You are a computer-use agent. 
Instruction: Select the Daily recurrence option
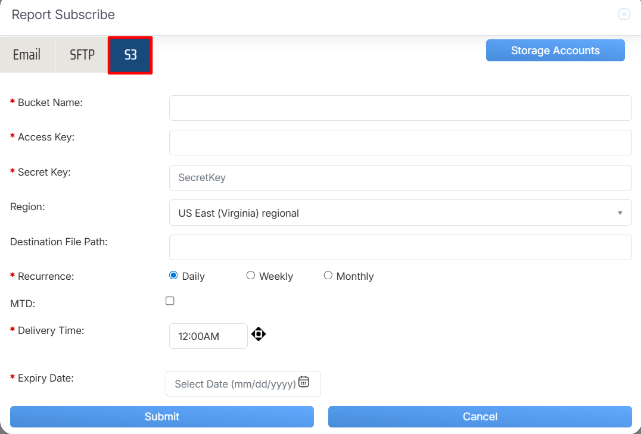(x=174, y=276)
